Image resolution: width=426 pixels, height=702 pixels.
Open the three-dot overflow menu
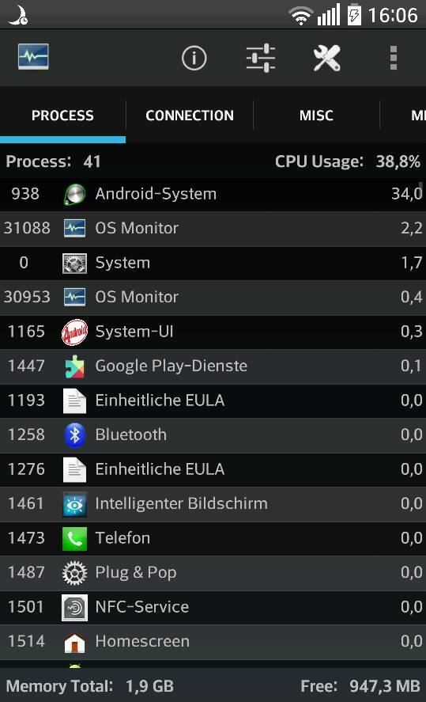pos(394,58)
